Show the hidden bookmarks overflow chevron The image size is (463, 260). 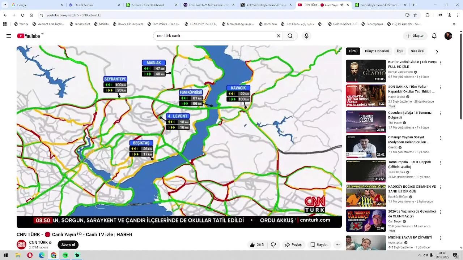coord(454,24)
